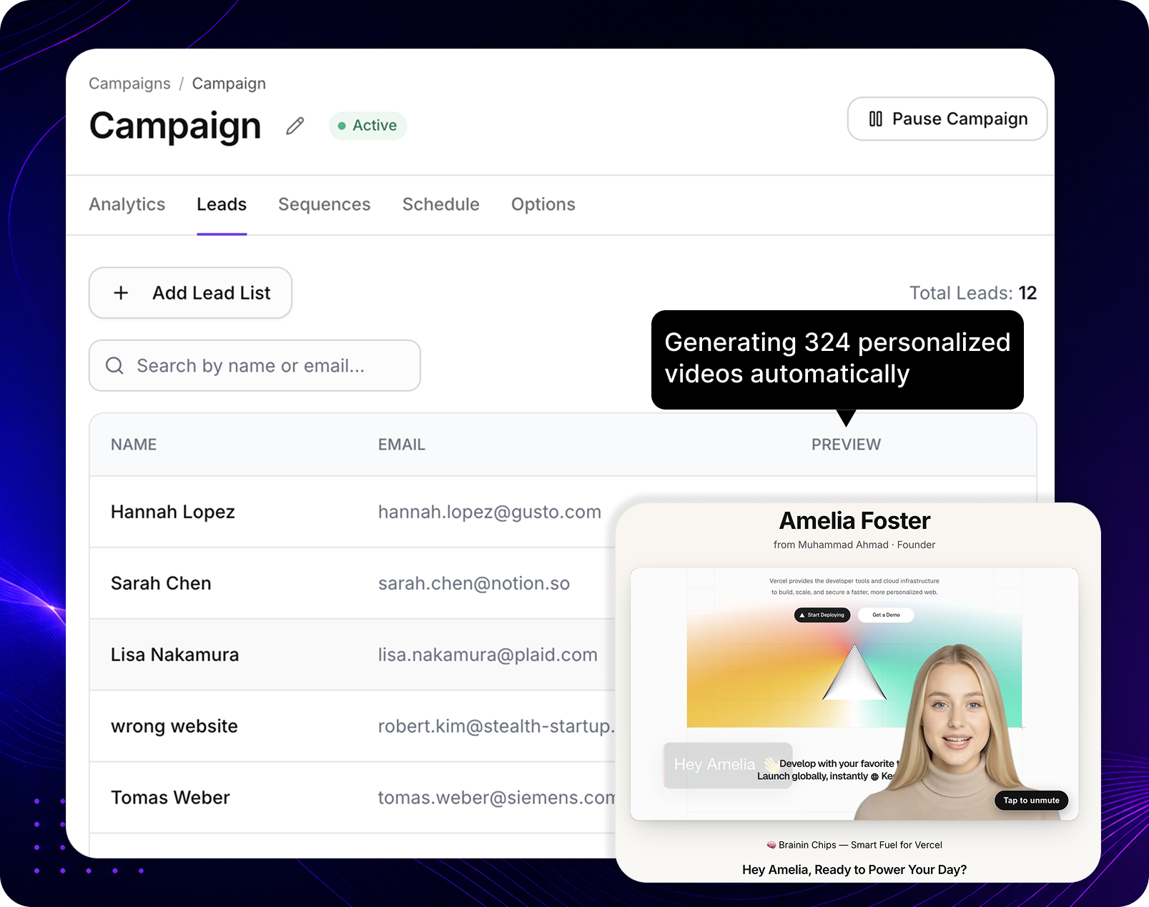The width and height of the screenshot is (1149, 907).
Task: Click email sarah.chen@notion.so
Action: pyautogui.click(x=473, y=583)
